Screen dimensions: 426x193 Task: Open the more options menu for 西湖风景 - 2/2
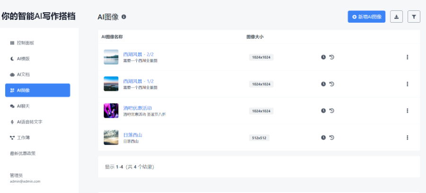click(x=407, y=57)
